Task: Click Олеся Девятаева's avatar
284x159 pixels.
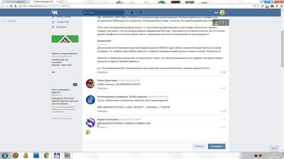Action: (x=91, y=83)
